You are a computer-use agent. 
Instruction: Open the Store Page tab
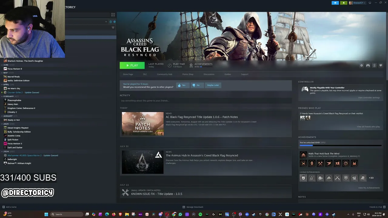click(128, 74)
